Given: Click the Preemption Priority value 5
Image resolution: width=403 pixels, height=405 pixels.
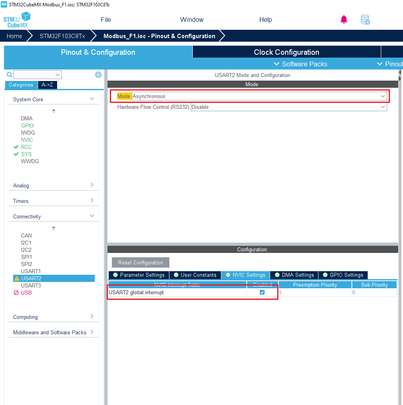Looking at the screenshot, I should pos(280,292).
